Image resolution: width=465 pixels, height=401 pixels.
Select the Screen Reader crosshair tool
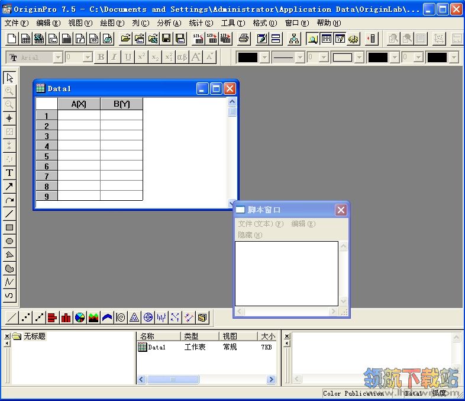(9, 118)
